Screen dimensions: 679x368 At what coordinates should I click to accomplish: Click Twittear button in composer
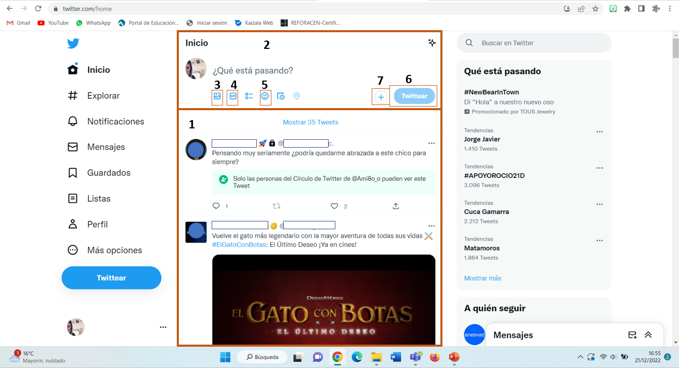[414, 96]
